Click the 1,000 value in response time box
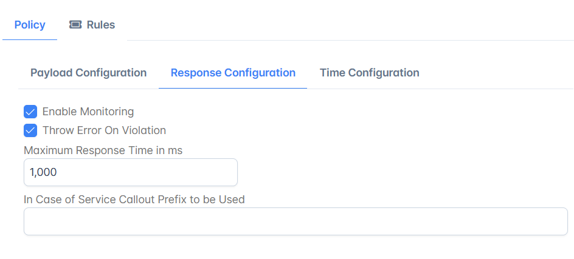 coord(44,172)
